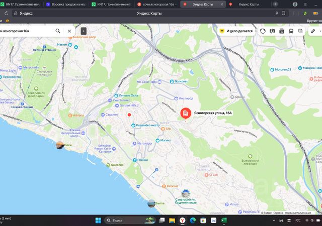The image size is (322, 226).
Task: Open the Windows Start menu
Action: pos(99,220)
